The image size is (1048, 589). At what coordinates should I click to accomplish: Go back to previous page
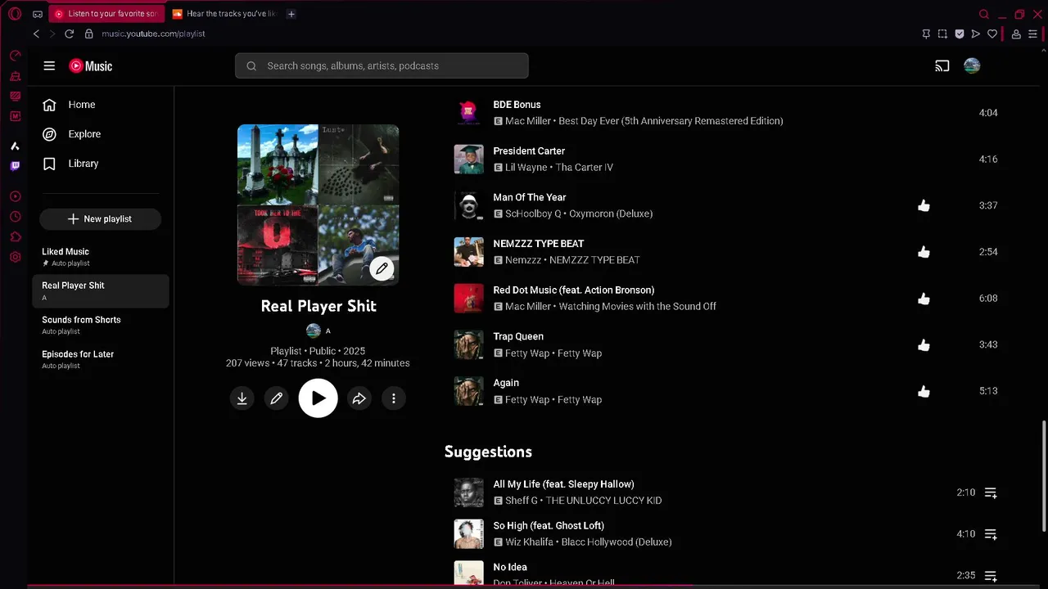click(x=36, y=34)
